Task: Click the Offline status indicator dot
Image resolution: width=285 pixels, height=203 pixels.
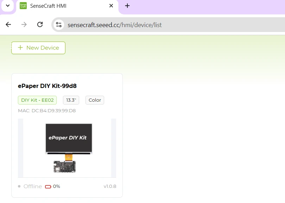Action: 19,186
